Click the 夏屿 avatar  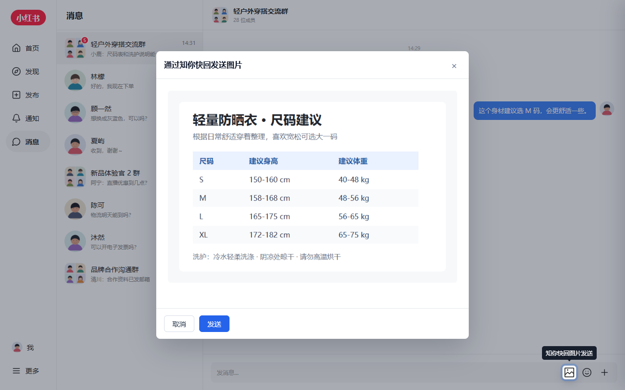(x=75, y=144)
